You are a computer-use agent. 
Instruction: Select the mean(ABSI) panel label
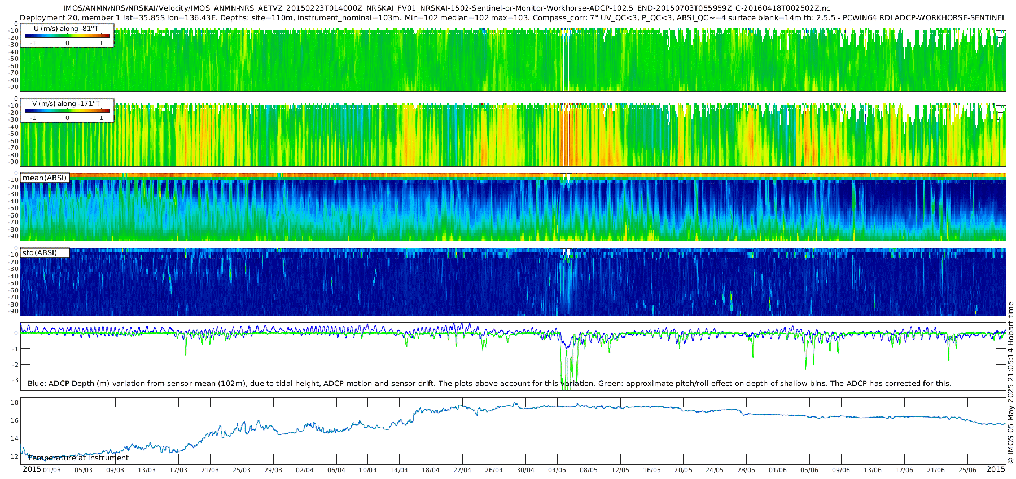(x=45, y=178)
